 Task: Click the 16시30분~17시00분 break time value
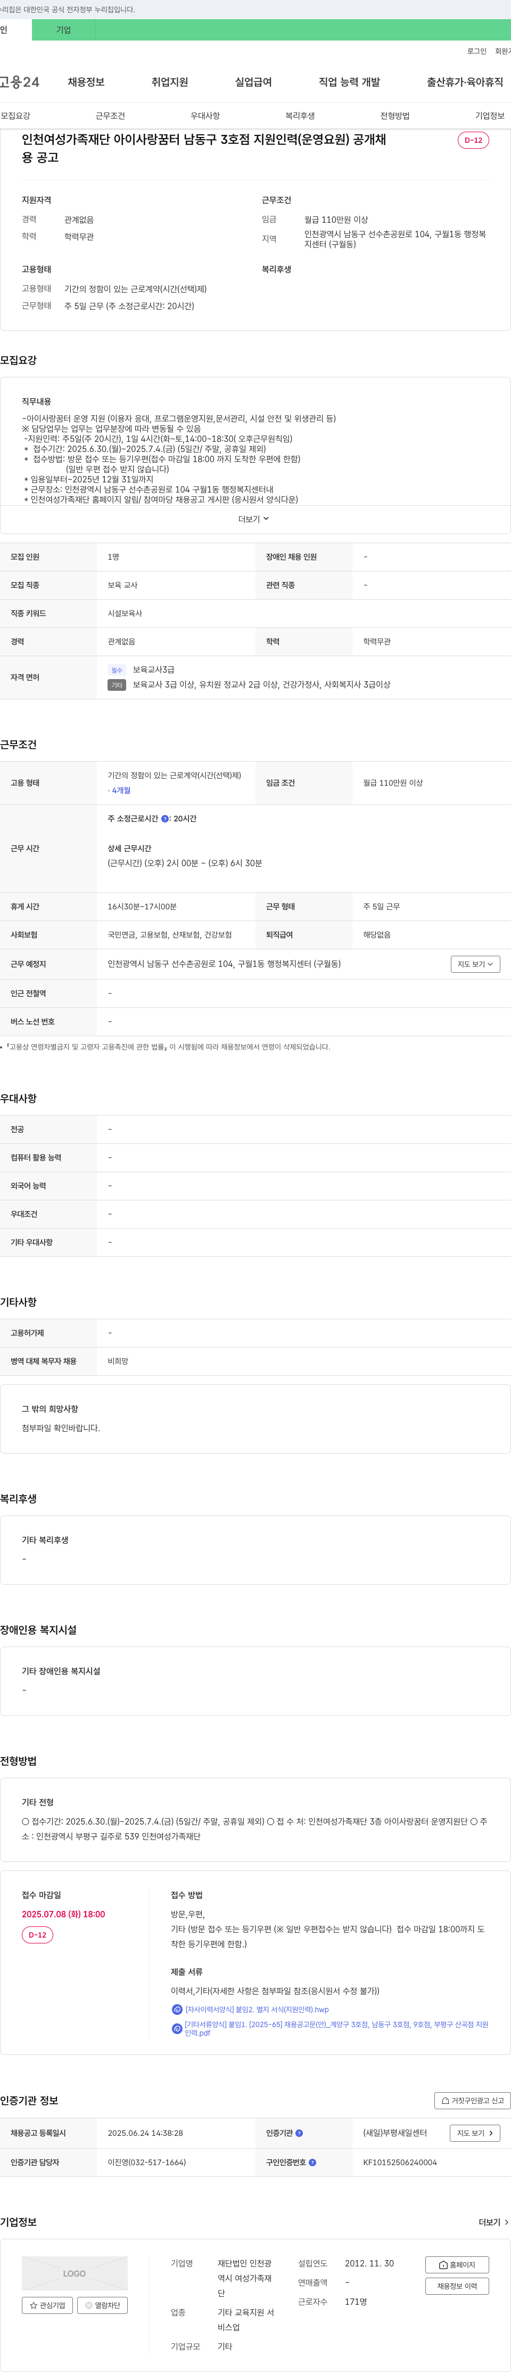[x=143, y=906]
